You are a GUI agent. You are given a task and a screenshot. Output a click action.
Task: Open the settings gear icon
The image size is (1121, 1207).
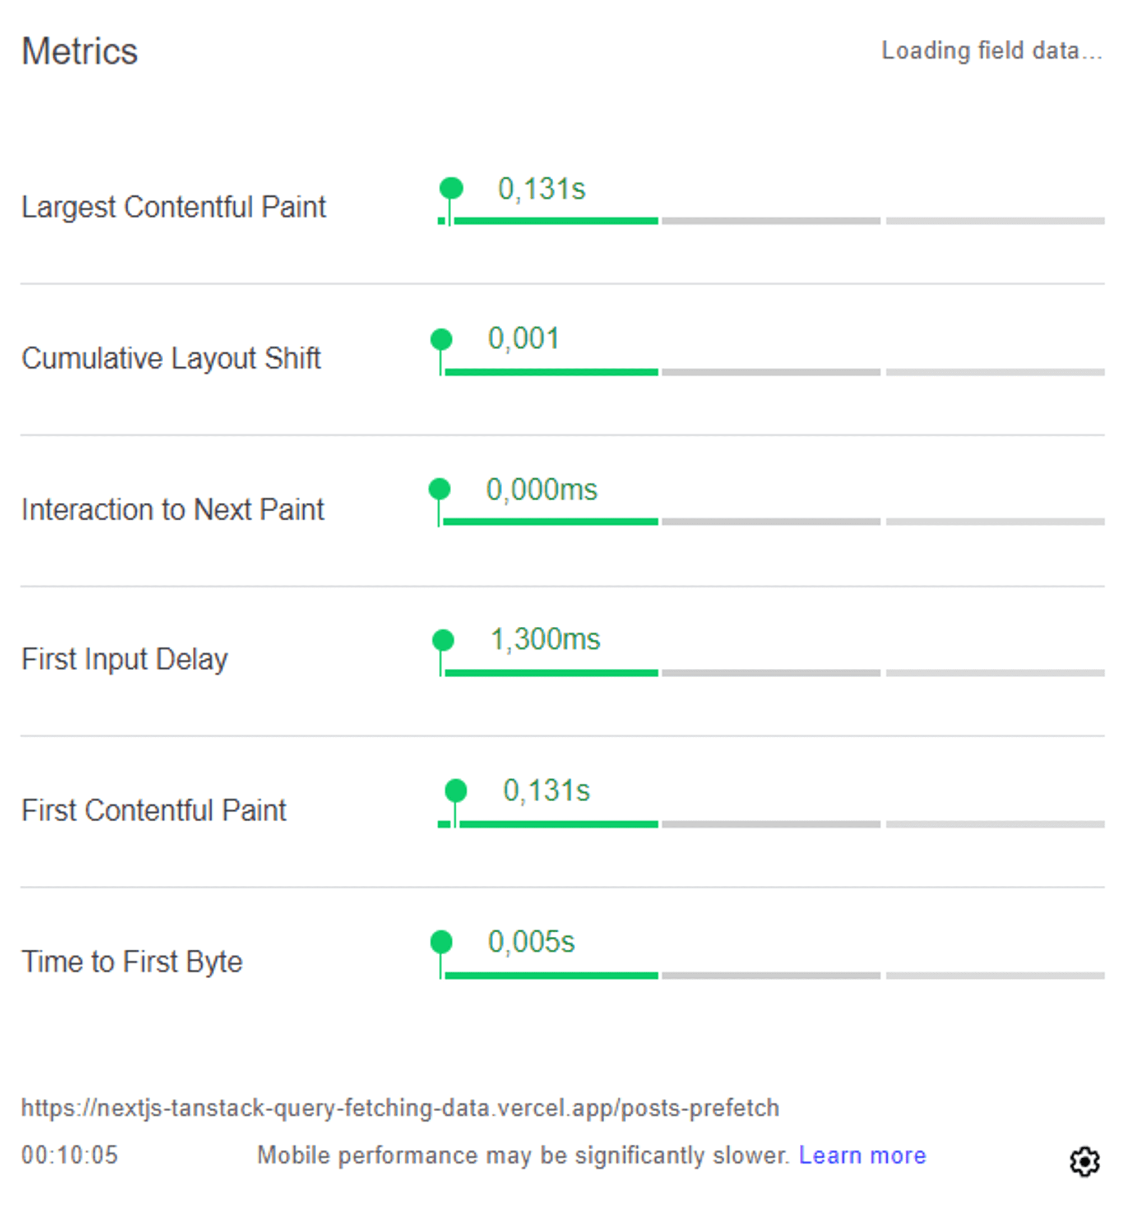1083,1161
